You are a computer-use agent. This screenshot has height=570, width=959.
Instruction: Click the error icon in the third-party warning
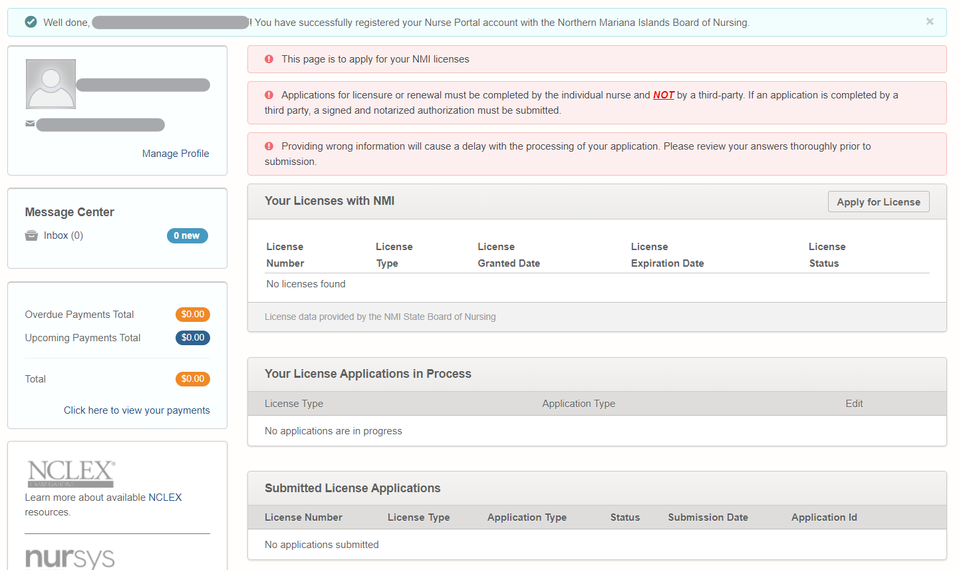(x=269, y=94)
